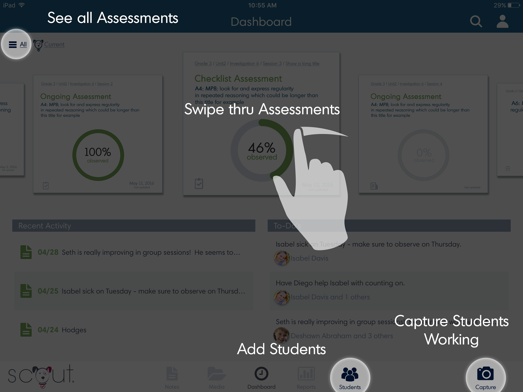Switch to Current assessments view

pos(54,44)
